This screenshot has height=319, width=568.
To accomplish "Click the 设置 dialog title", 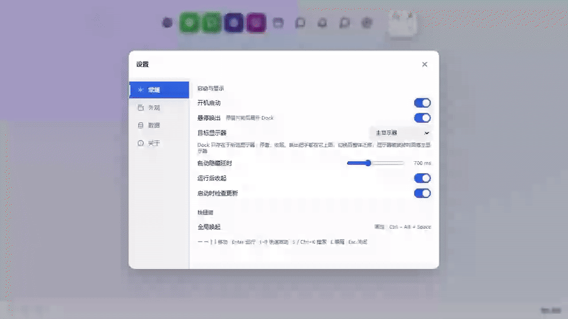I will [x=143, y=64].
